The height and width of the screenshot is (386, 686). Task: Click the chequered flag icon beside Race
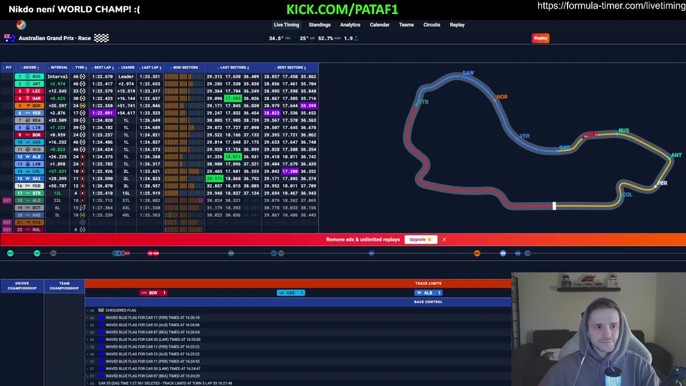pos(101,38)
